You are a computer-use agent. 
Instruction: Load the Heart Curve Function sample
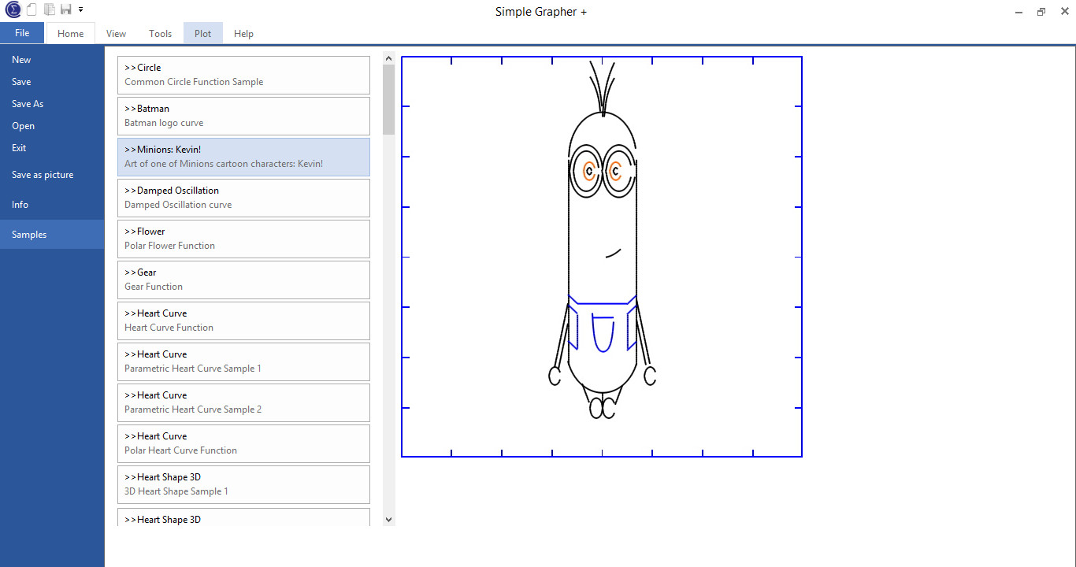pyautogui.click(x=243, y=321)
